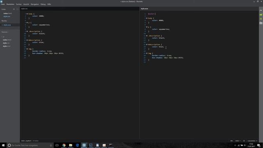The image size is (263, 148).
Task: Show hidden system tray icons
Action: [x=235, y=145]
